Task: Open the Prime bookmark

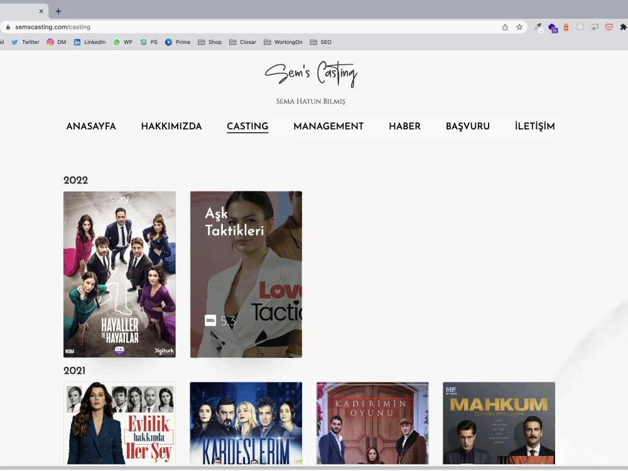Action: [x=178, y=42]
